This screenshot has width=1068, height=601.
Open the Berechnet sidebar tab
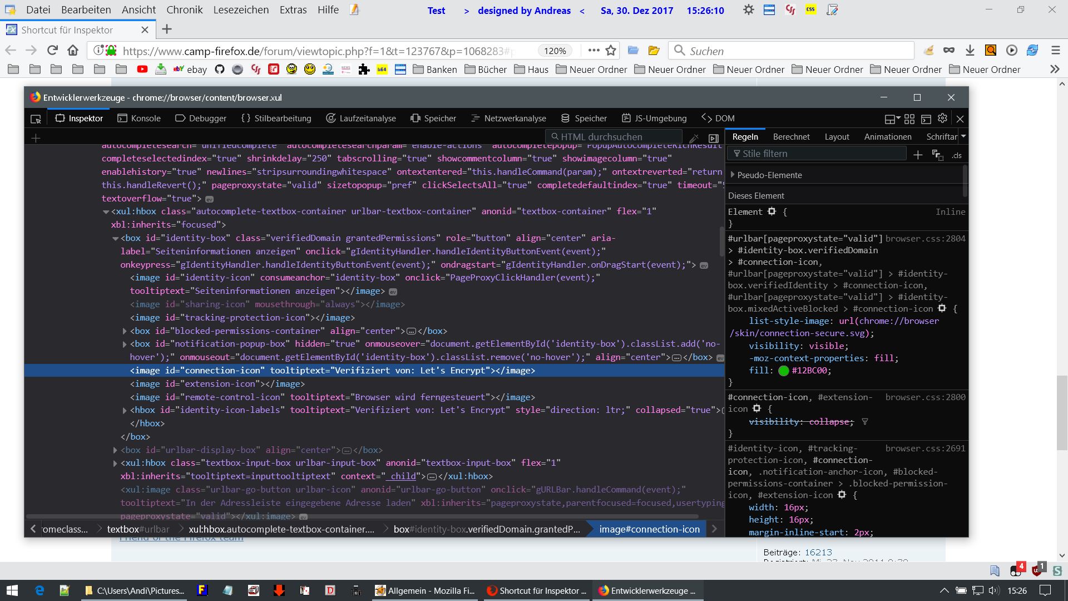click(791, 137)
